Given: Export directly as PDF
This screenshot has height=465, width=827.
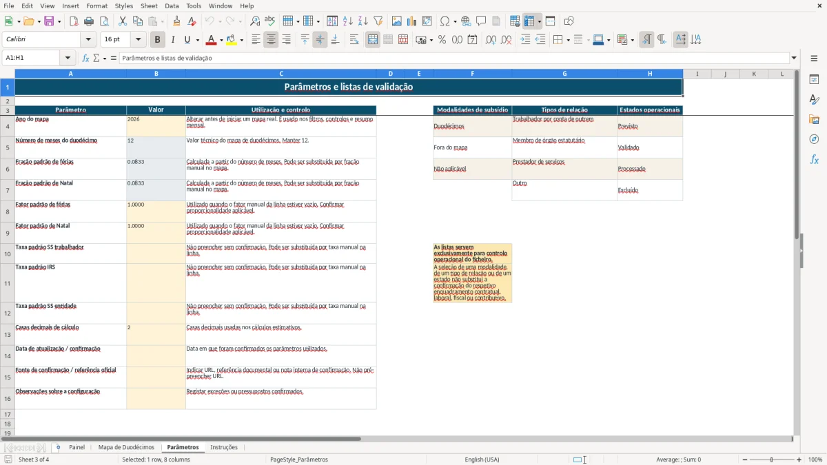Looking at the screenshot, I should [74, 21].
